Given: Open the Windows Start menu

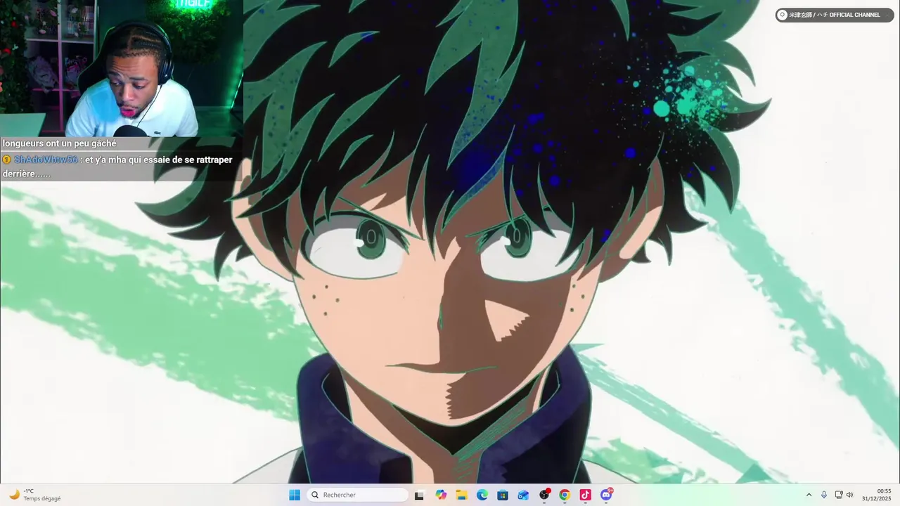Looking at the screenshot, I should [295, 495].
